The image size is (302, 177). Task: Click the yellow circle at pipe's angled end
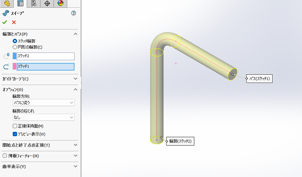pos(232,74)
